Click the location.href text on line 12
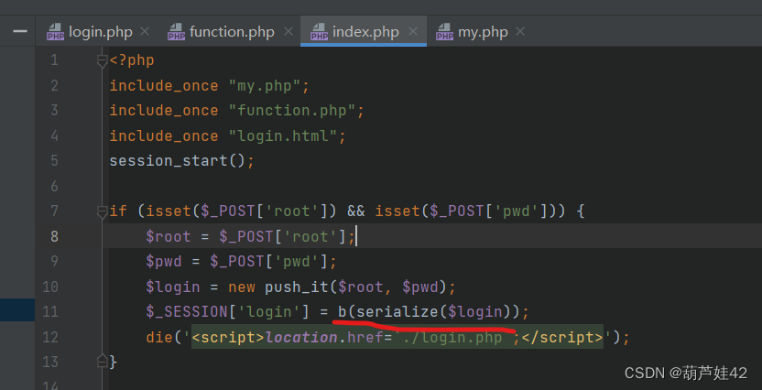Image resolution: width=762 pixels, height=390 pixels. [x=324, y=337]
